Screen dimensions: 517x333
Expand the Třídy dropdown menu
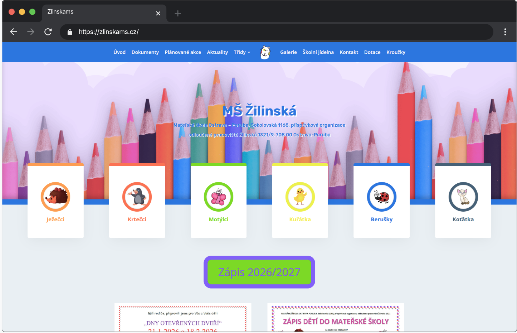[242, 52]
